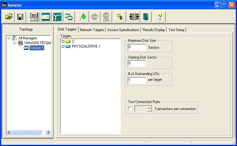The height and width of the screenshot is (146, 237).
Task: Open the Test Setup tab
Action: tap(176, 30)
